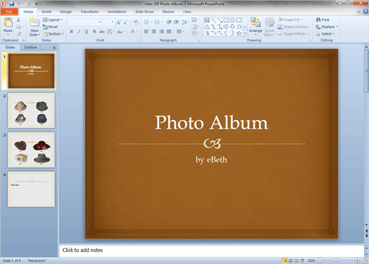369x264 pixels.
Task: Click the Cut scissors icon
Action: 18,20
